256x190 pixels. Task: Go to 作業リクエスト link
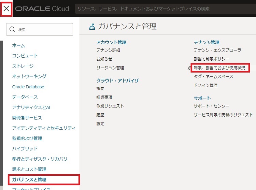(110, 106)
